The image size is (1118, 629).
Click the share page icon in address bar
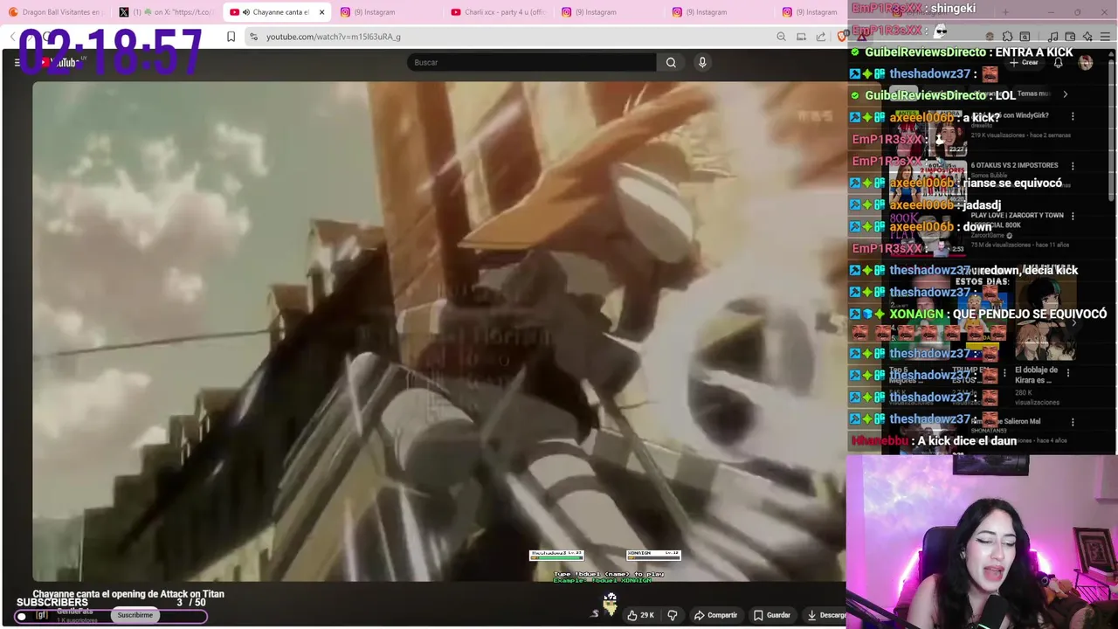[821, 37]
